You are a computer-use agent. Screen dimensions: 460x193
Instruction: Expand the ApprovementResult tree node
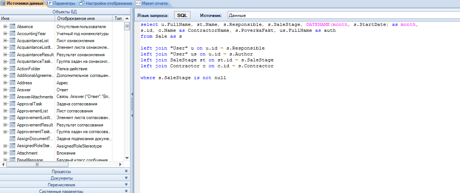click(5, 125)
